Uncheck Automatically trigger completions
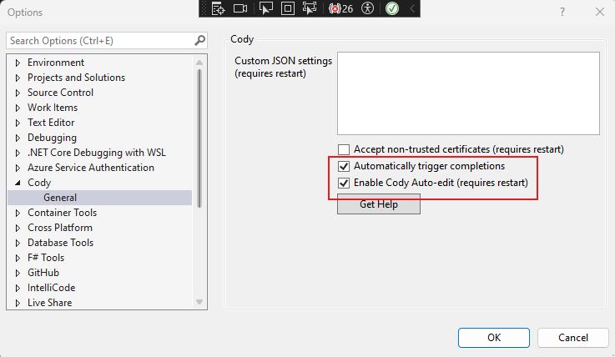This screenshot has width=615, height=357. tap(344, 166)
